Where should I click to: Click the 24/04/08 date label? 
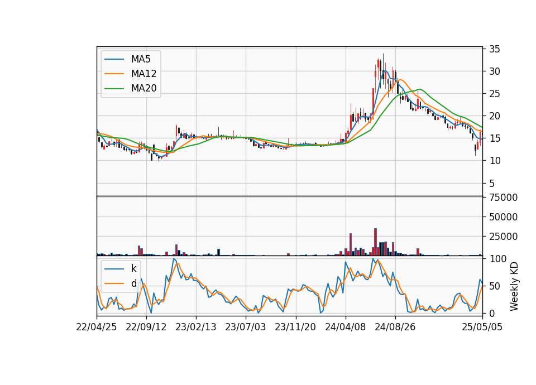pos(345,328)
